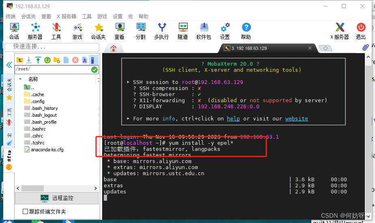Open the 游戏 menu
Viewport: 375px width, 223px height.
(x=102, y=17)
